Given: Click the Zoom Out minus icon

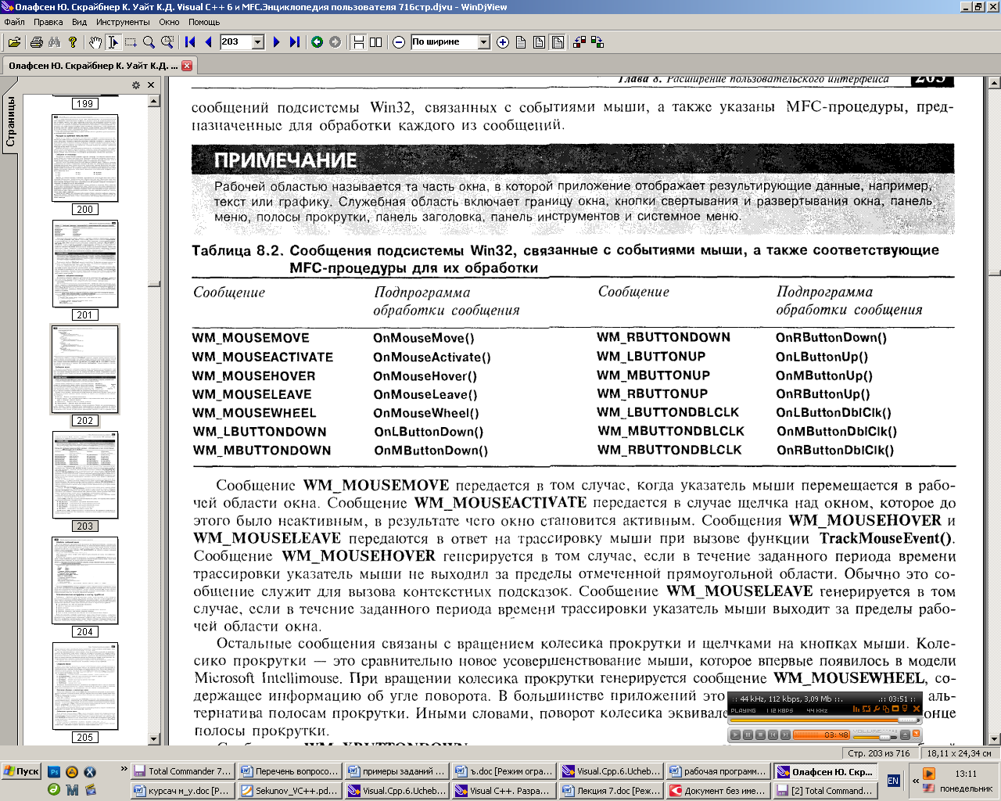Looking at the screenshot, I should coord(399,42).
